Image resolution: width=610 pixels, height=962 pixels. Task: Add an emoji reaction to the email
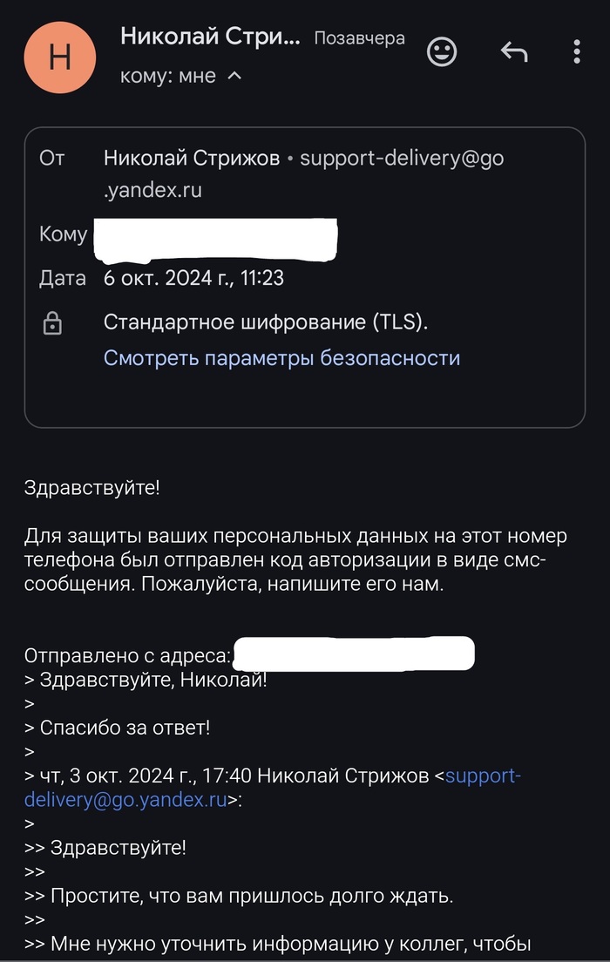point(442,51)
